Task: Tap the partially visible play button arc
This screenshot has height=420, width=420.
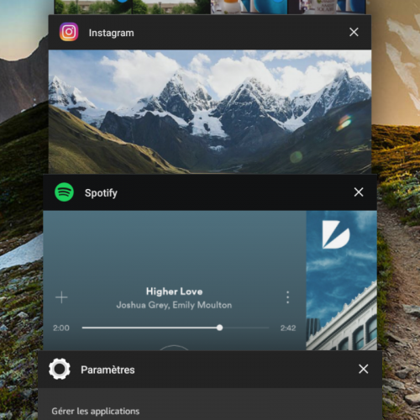Action: coord(174,348)
